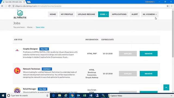This screenshot has width=174, height=98.
Task: Open the MY PROFILE page
Action: [x=67, y=14]
